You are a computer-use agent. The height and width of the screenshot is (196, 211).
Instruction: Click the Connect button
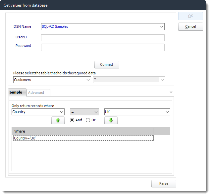[107, 64]
